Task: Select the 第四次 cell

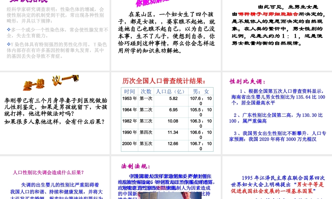Action: click(146, 134)
